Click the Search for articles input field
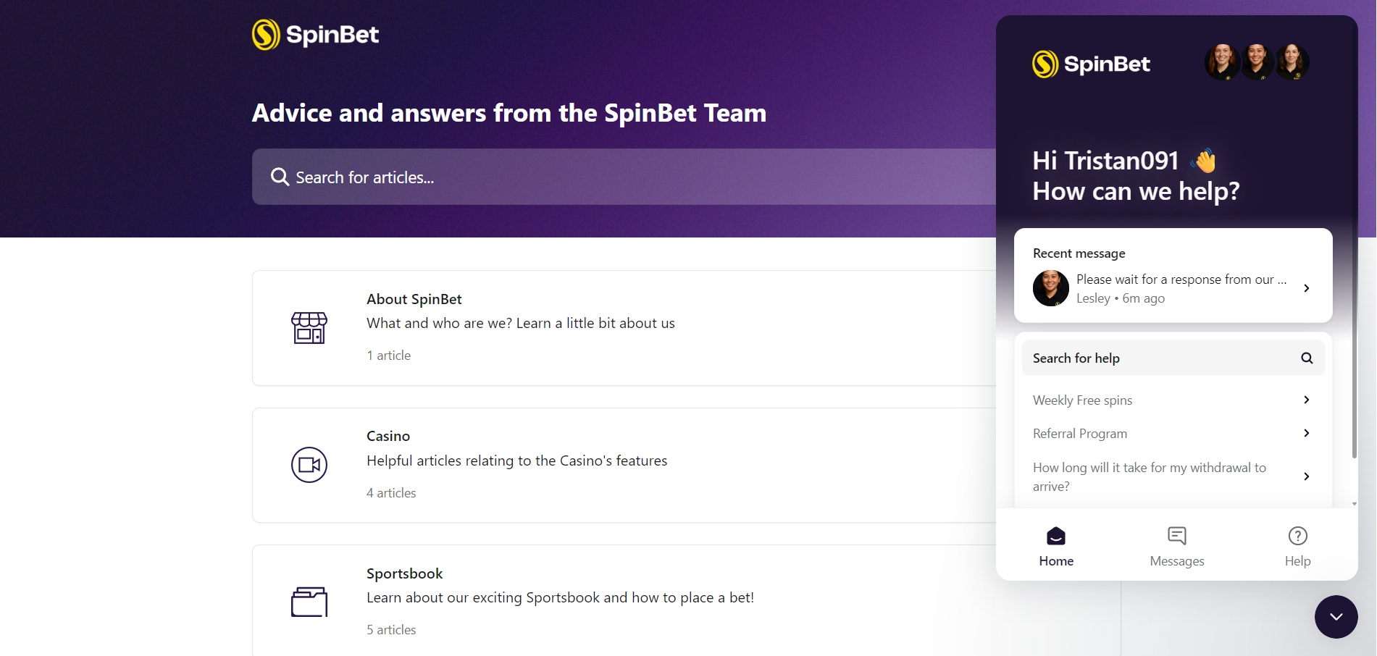Screen dimensions: 1377x656 click(x=624, y=177)
